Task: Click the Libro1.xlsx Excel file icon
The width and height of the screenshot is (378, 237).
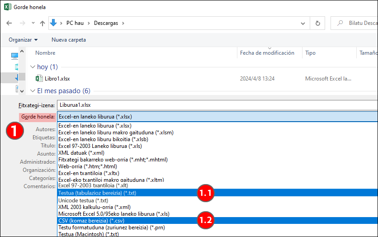Action: pos(39,78)
